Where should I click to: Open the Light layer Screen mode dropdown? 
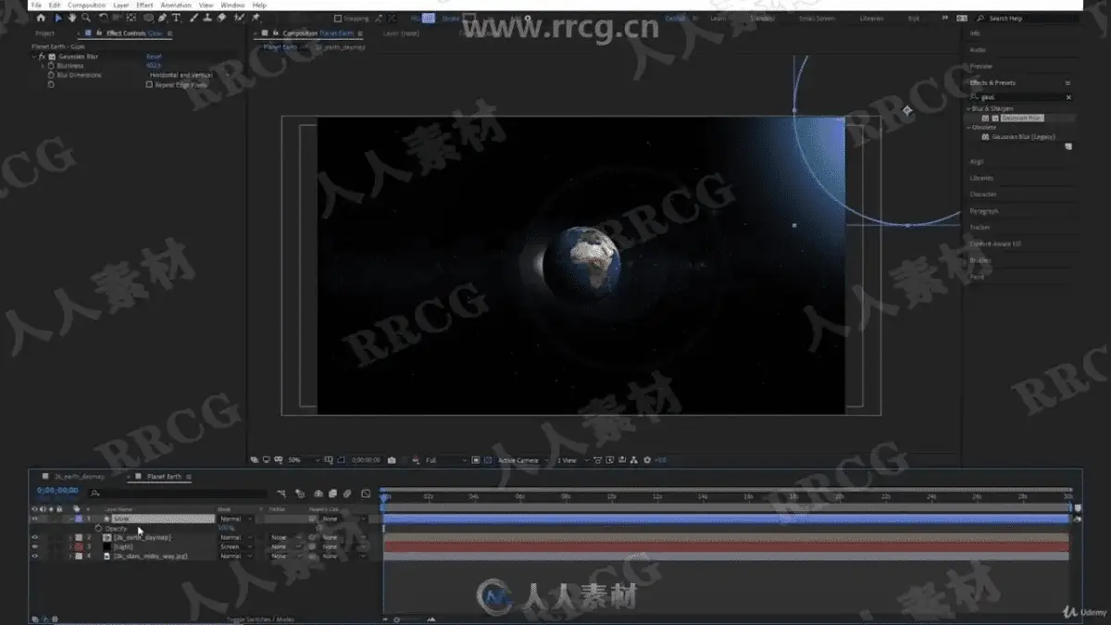(235, 546)
